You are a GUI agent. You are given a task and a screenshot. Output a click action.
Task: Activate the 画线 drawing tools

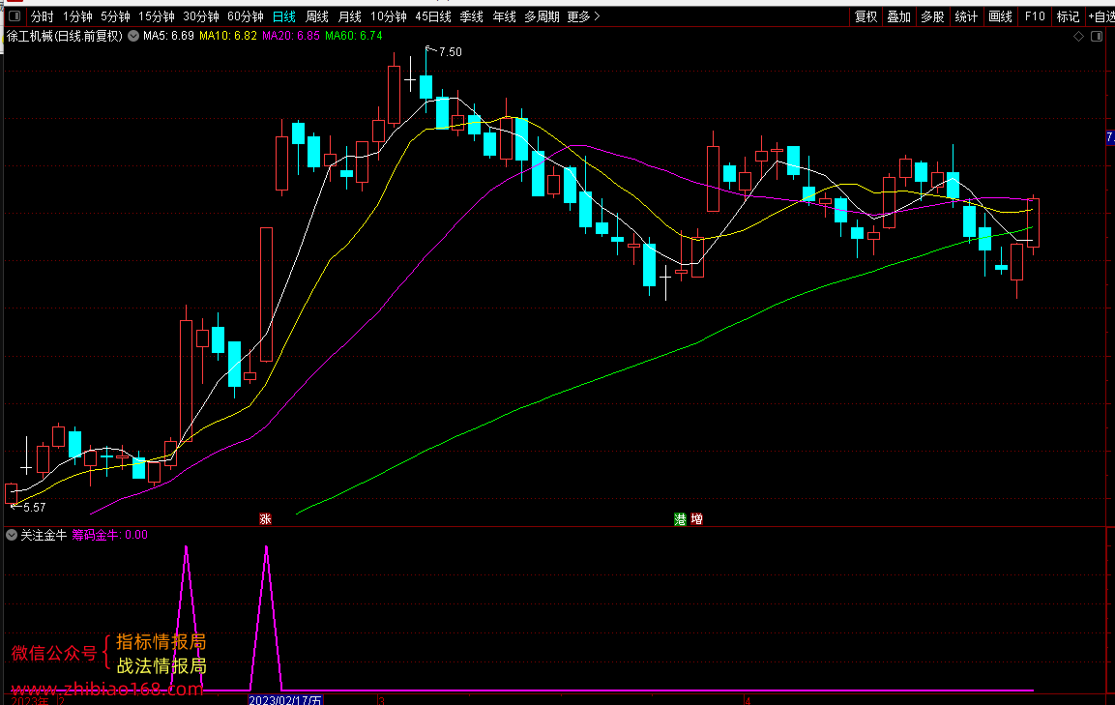1000,16
